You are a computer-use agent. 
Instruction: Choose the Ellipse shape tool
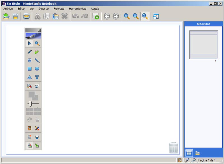(37, 69)
